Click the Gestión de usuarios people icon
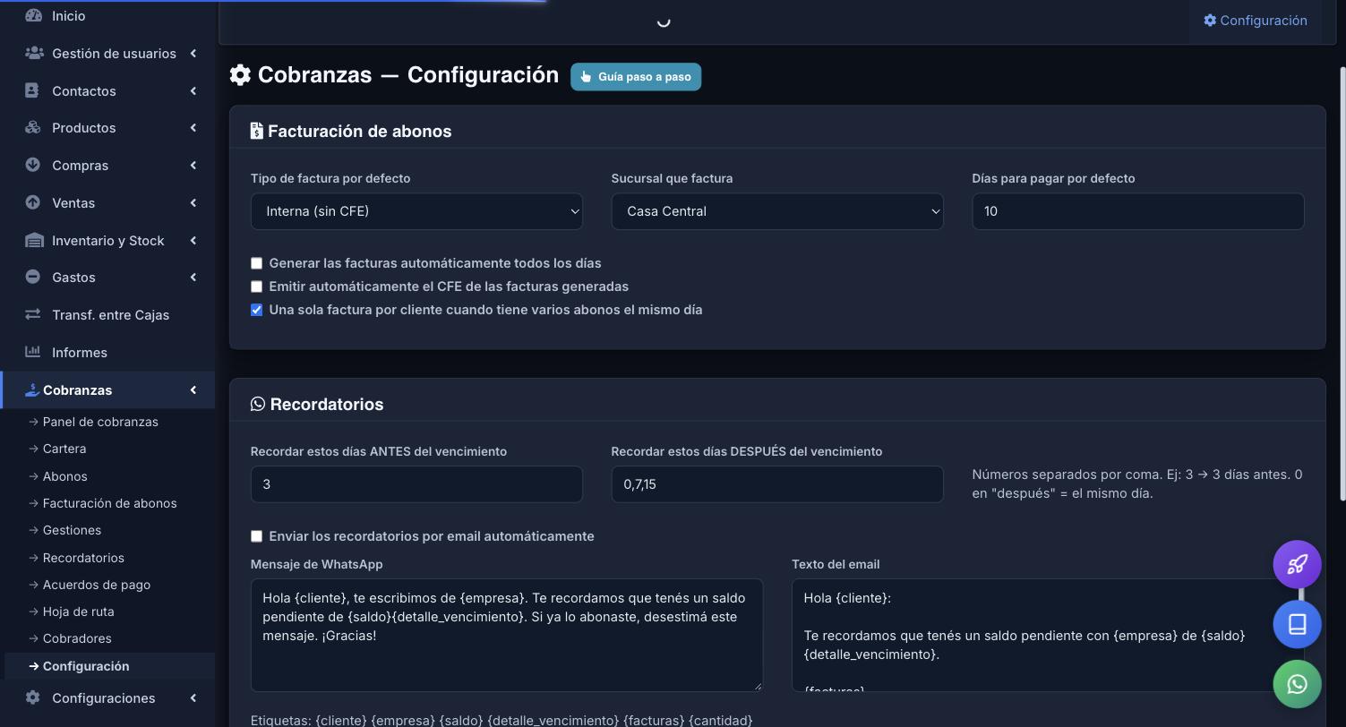The image size is (1346, 727). pos(34,54)
